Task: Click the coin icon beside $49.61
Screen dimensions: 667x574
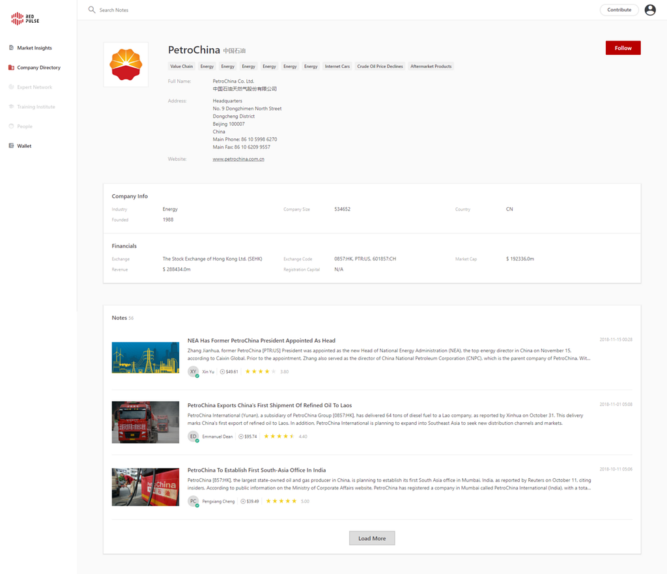Action: click(x=222, y=371)
